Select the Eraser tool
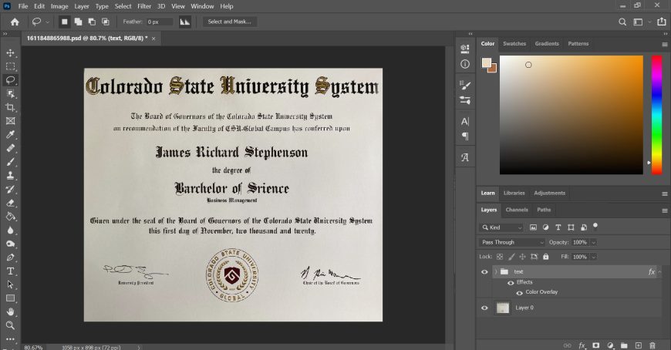 (x=10, y=203)
